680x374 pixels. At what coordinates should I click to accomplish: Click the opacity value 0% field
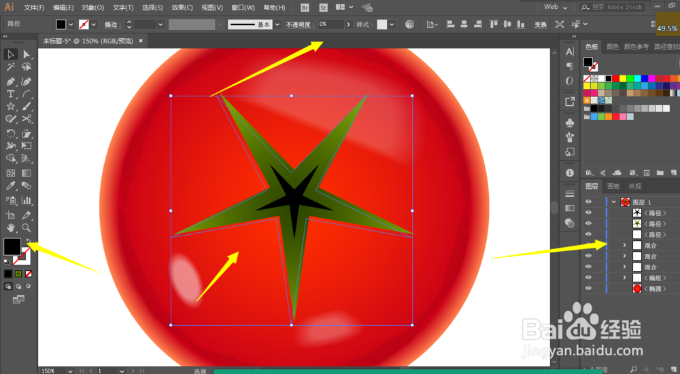331,24
